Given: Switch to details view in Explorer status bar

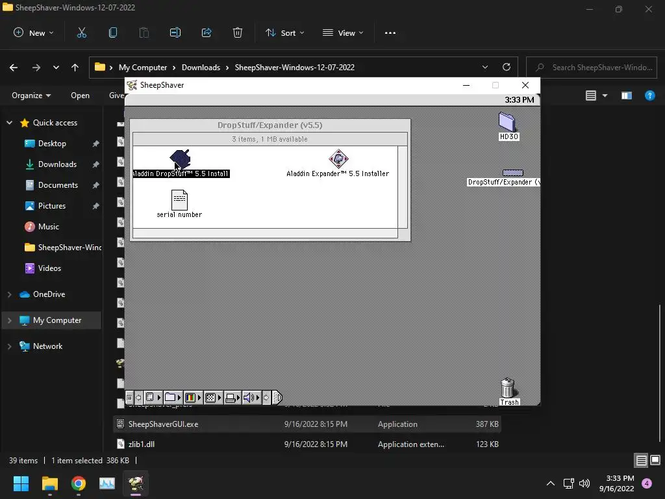Looking at the screenshot, I should (x=641, y=461).
